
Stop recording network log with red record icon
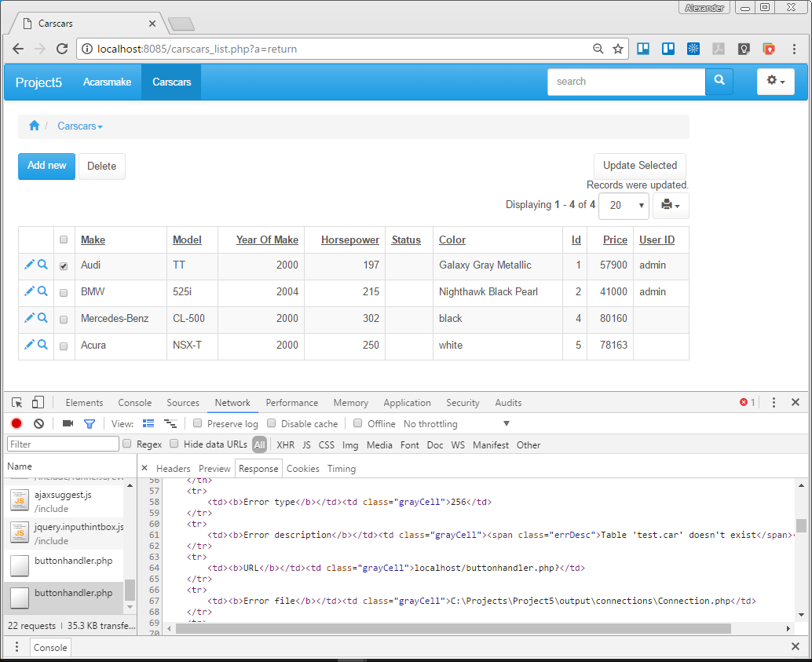point(16,423)
